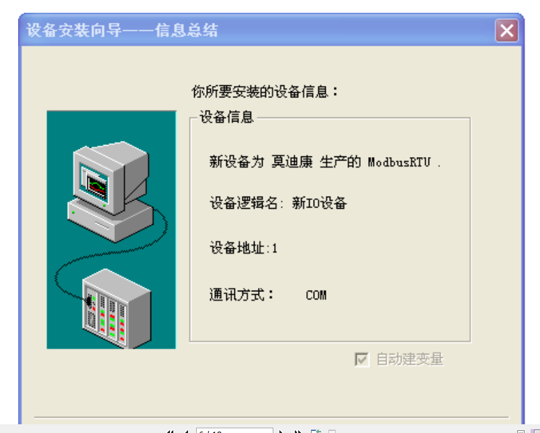The width and height of the screenshot is (540, 433).
Task: Click the 设备地址:1 text
Action: (x=244, y=248)
